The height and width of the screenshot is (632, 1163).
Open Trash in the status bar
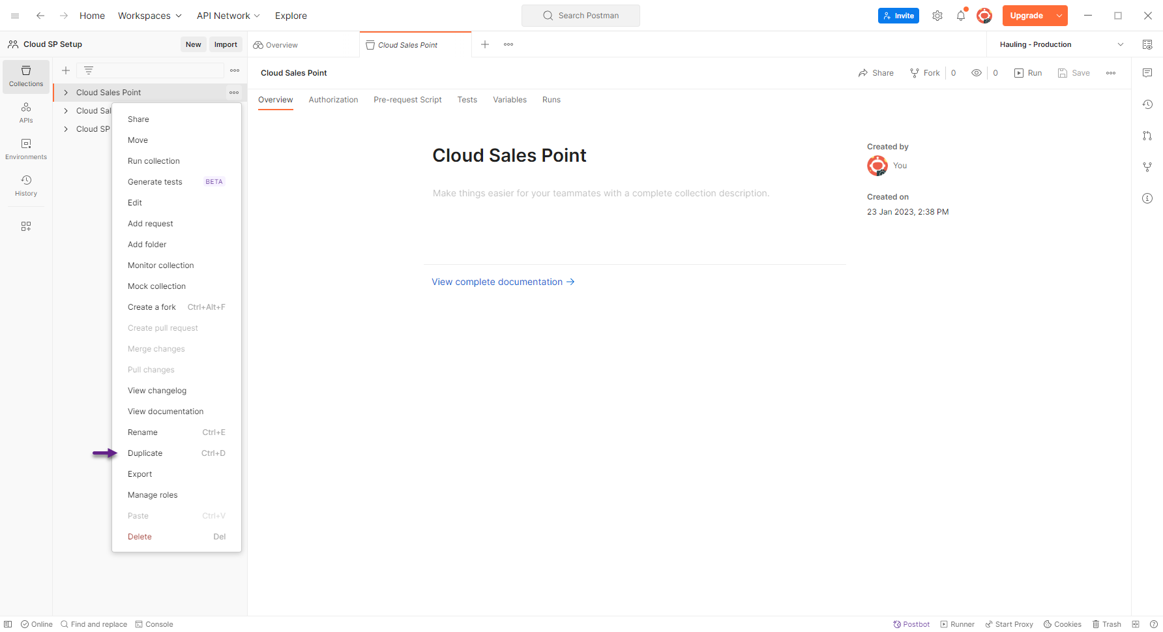(1107, 624)
